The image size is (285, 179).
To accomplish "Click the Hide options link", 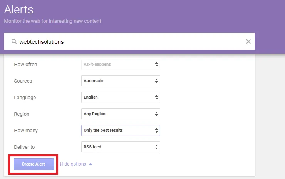I will 76,164.
